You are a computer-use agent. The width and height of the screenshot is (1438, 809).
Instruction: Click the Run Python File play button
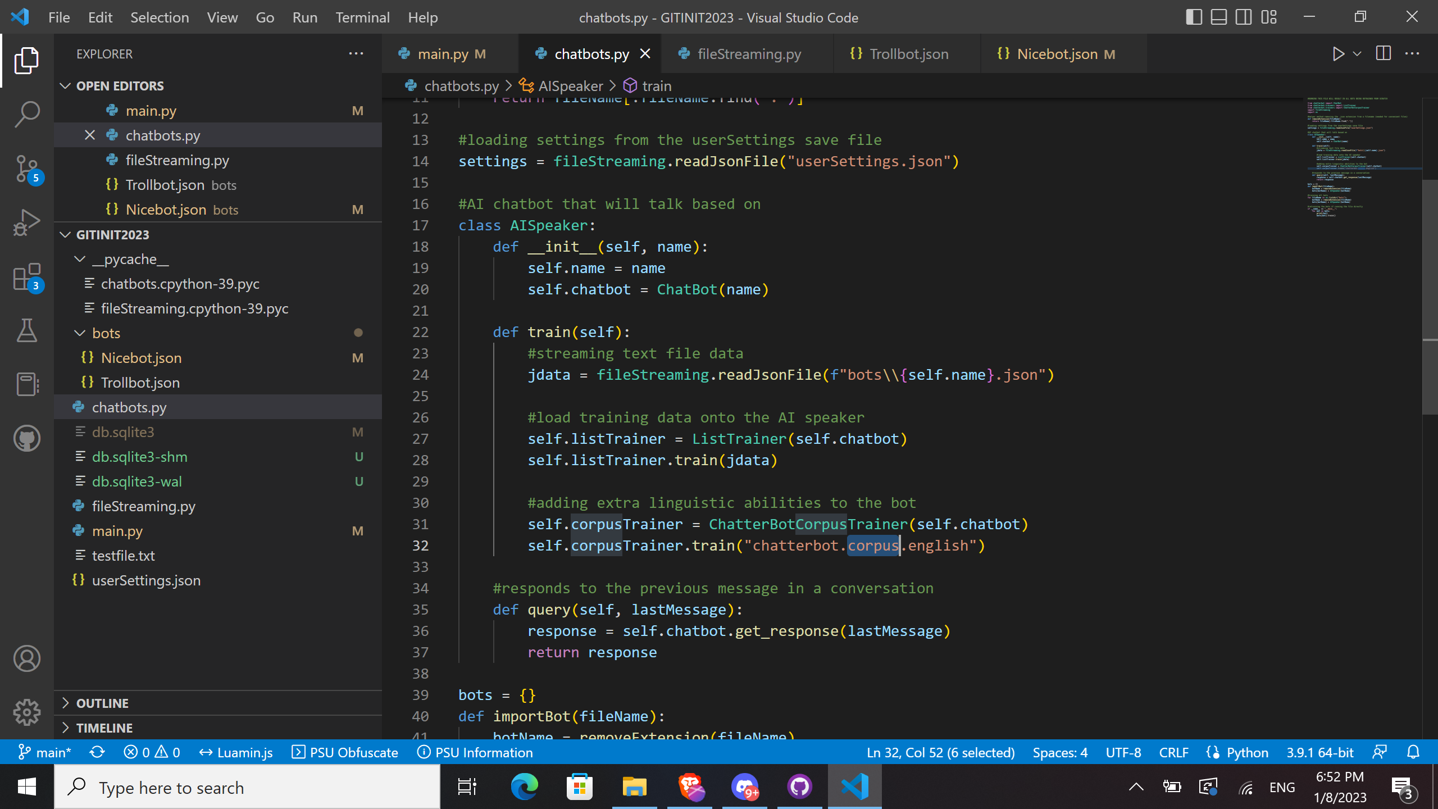point(1338,54)
